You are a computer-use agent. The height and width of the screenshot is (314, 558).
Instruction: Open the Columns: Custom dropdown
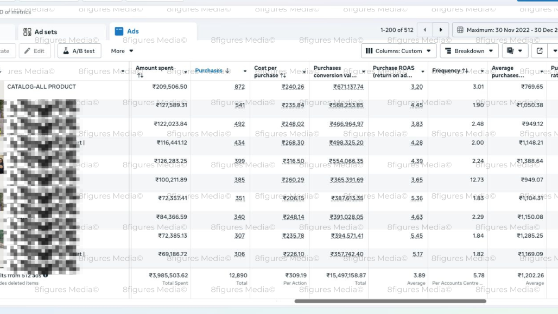tap(398, 51)
